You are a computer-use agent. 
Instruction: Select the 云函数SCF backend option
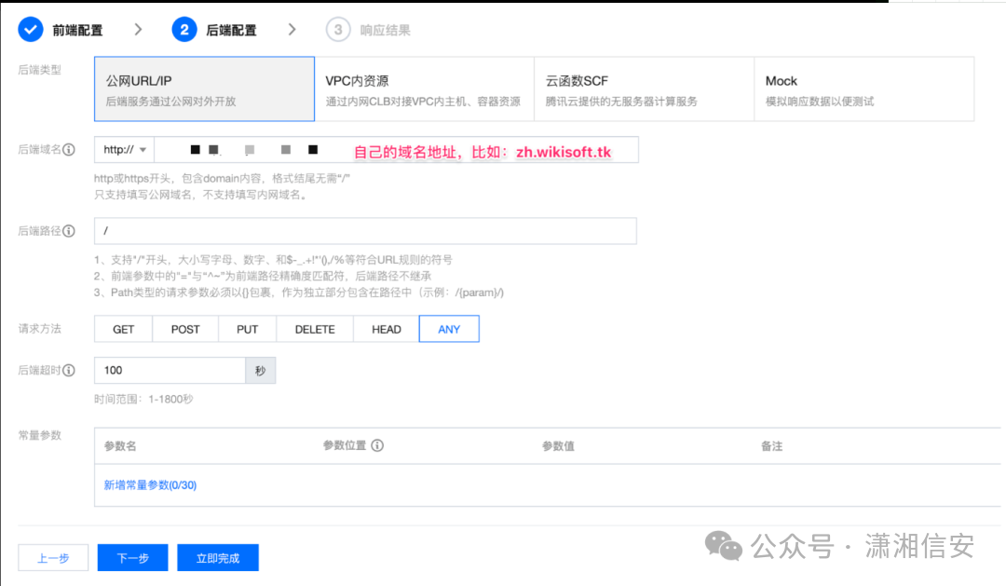[643, 89]
